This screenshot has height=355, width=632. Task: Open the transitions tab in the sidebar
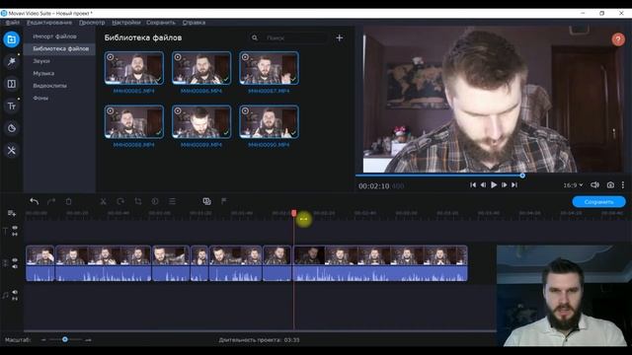(x=11, y=84)
